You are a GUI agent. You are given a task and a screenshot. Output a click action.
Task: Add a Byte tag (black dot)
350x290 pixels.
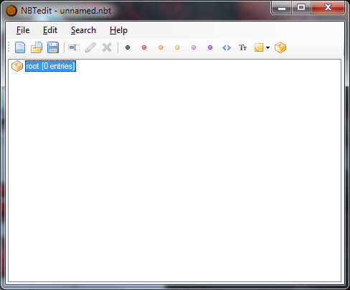coord(128,47)
